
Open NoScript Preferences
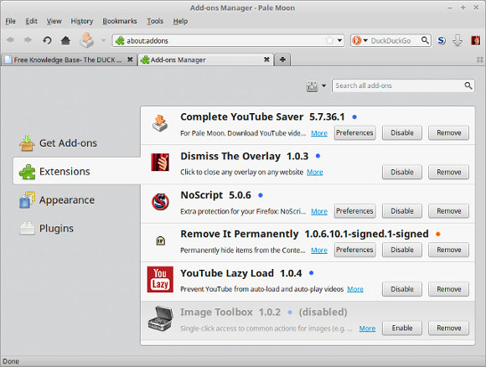point(355,211)
